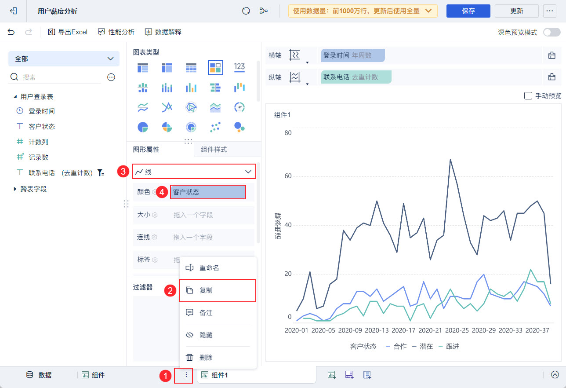Pick the radar chart type
Image resolution: width=566 pixels, height=388 pixels.
click(x=191, y=107)
